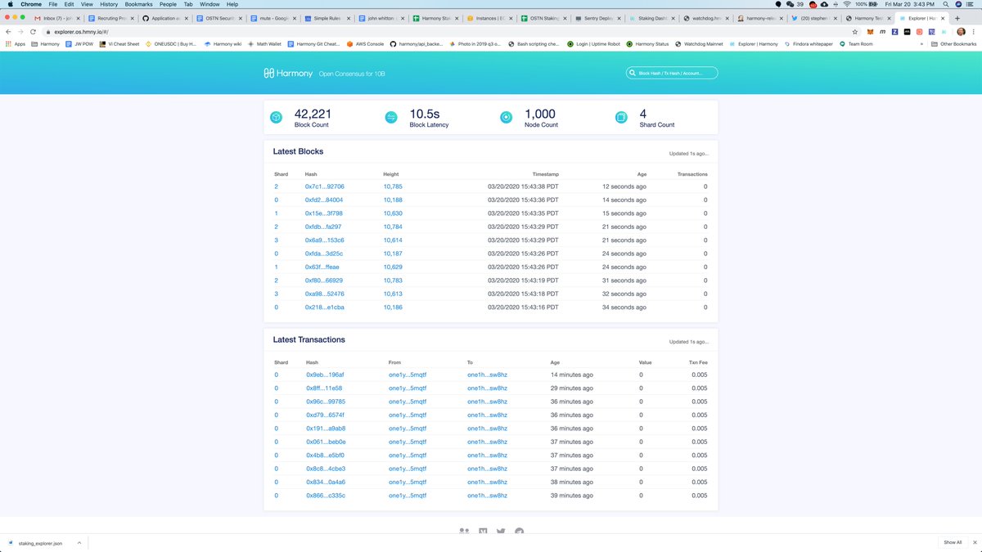Open the History menu in the menu bar
982x552 pixels.
pos(108,3)
